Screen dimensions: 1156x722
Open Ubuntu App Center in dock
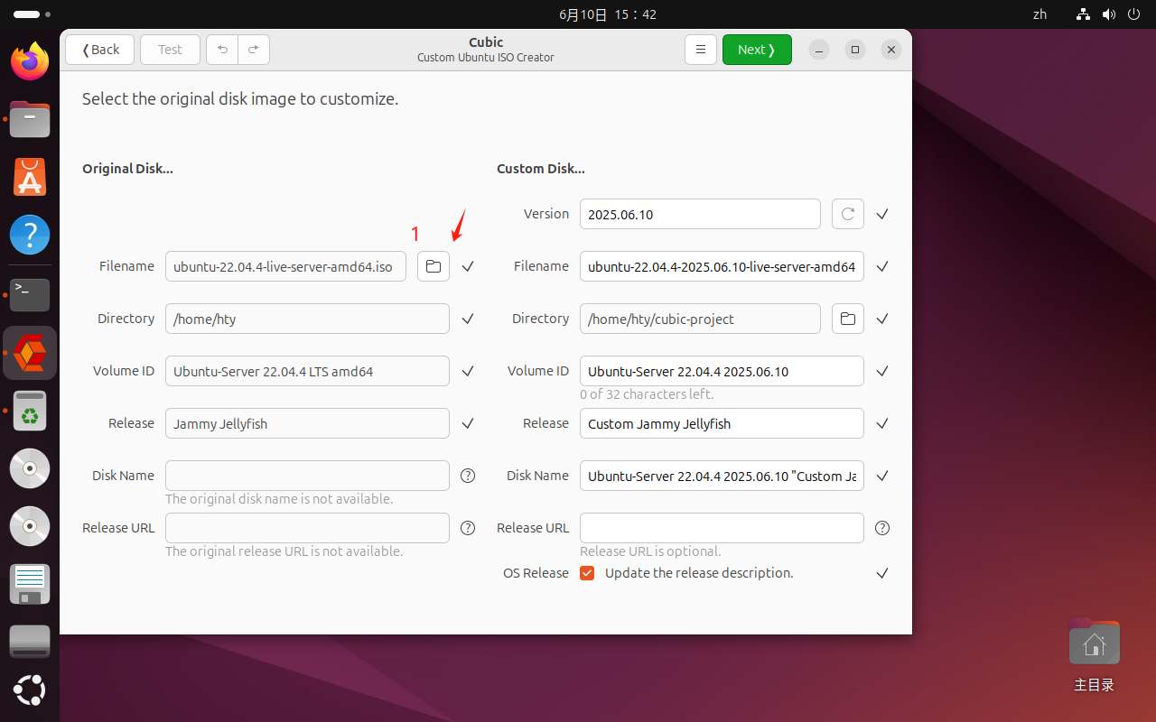coord(30,177)
